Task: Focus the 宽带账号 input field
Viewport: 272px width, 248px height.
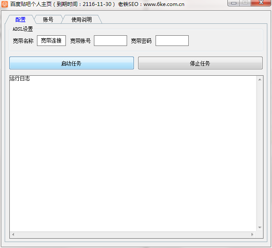Action: click(110, 41)
